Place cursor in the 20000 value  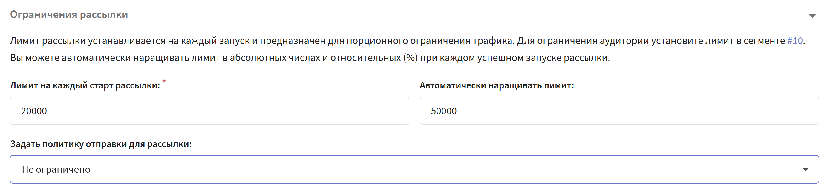point(34,111)
